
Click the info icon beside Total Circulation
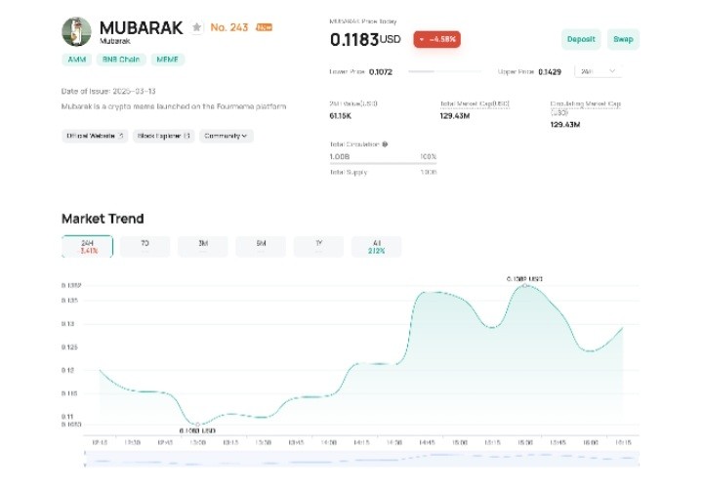pos(386,143)
